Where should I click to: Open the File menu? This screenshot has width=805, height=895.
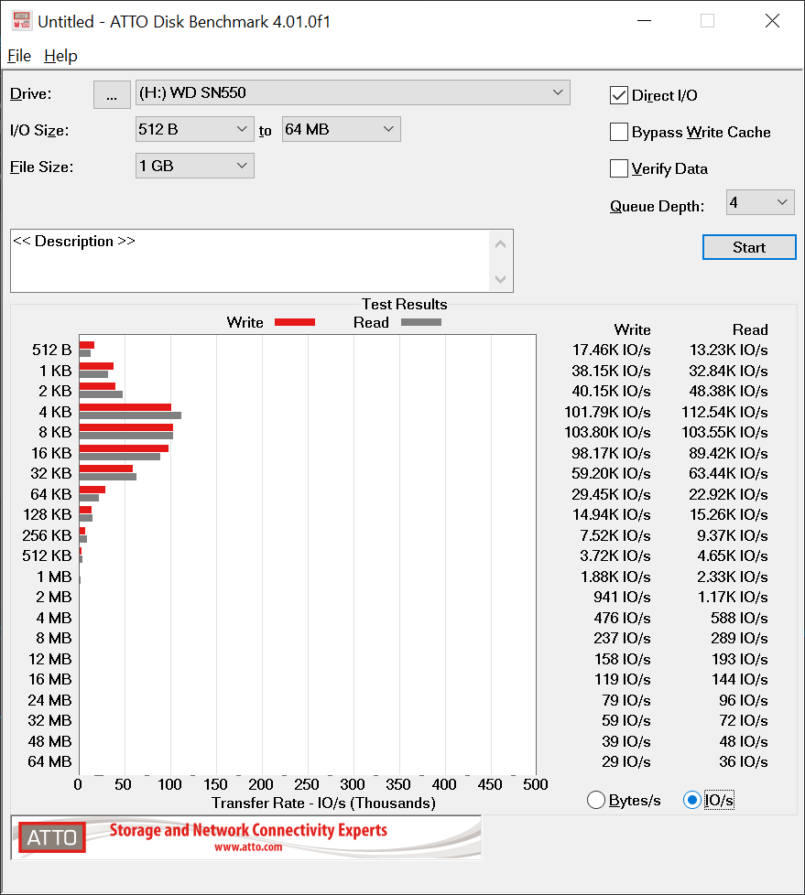point(19,56)
